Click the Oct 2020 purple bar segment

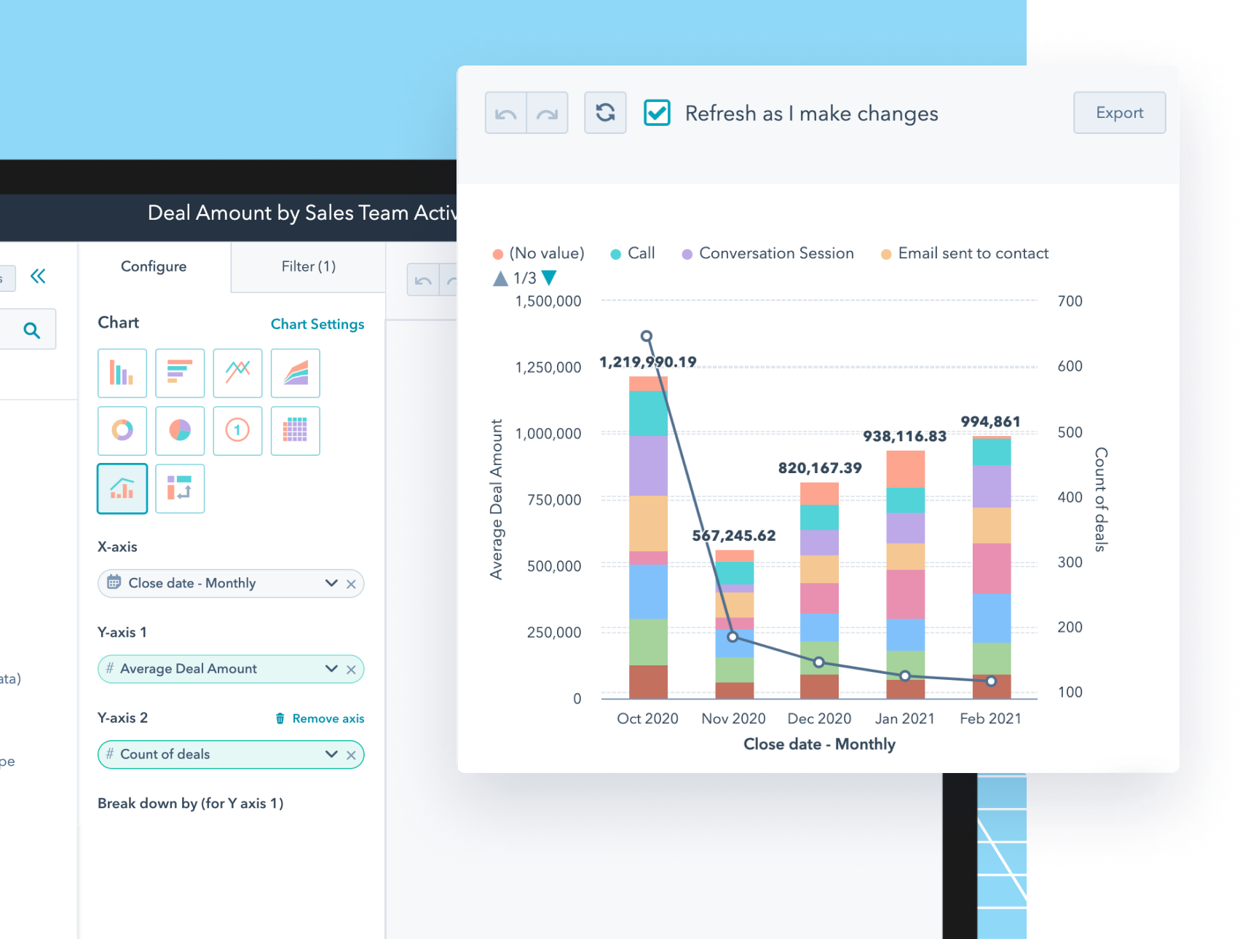click(648, 466)
